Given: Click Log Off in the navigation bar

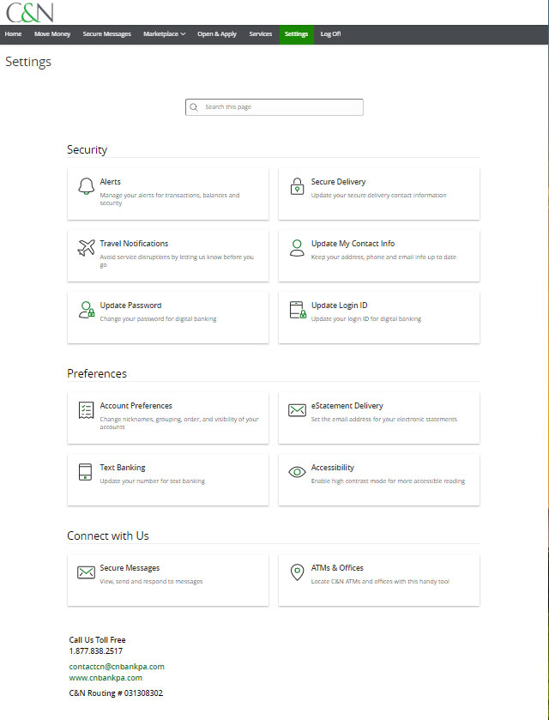Looking at the screenshot, I should (330, 34).
